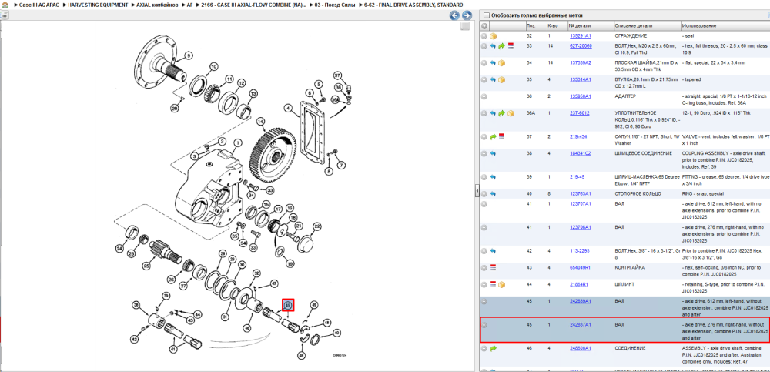
Task: Open '2166 - CASE IH AXIAL-FLOW COMBINE' breadcrumb
Action: pos(254,5)
